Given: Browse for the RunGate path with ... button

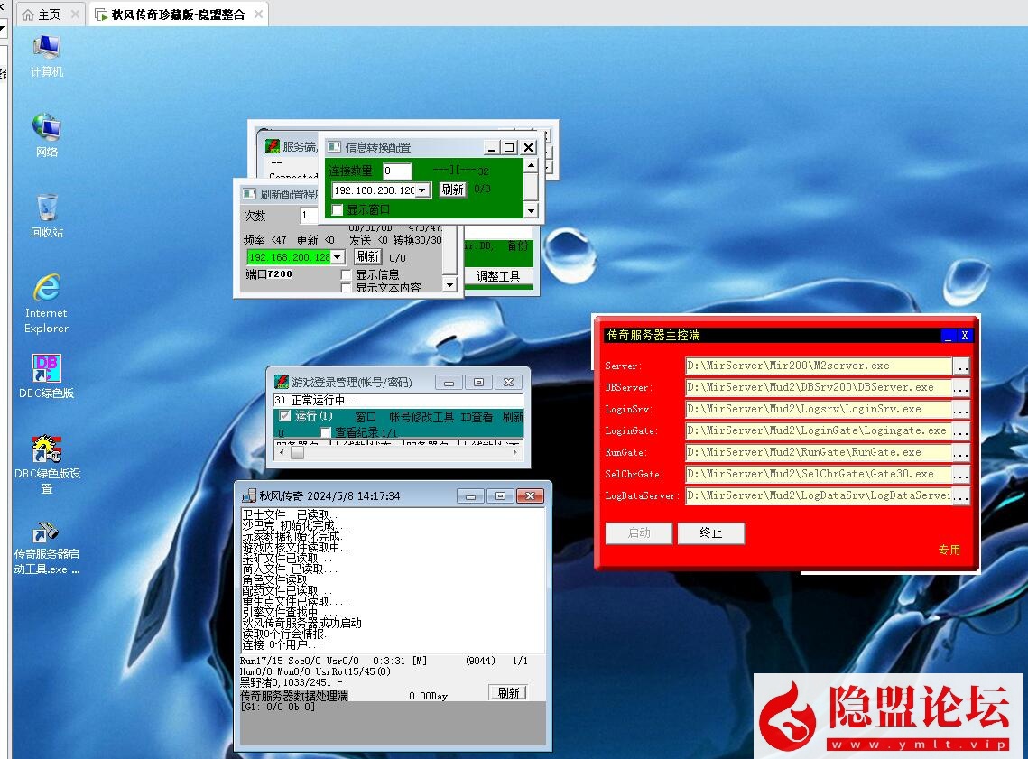Looking at the screenshot, I should pyautogui.click(x=961, y=452).
